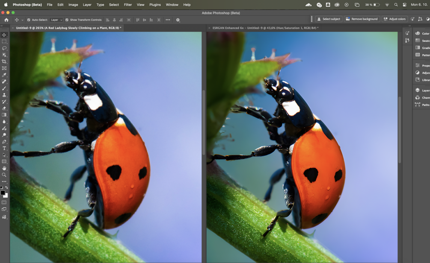This screenshot has height=263, width=430.
Task: Click left document vertical scrollbar
Action: pos(204,123)
